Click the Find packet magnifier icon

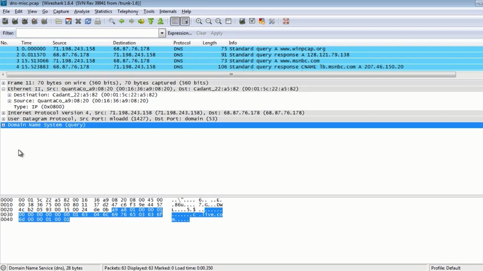point(112,21)
